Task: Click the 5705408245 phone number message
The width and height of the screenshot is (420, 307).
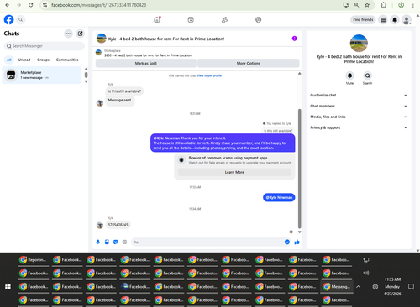Action: 118,225
